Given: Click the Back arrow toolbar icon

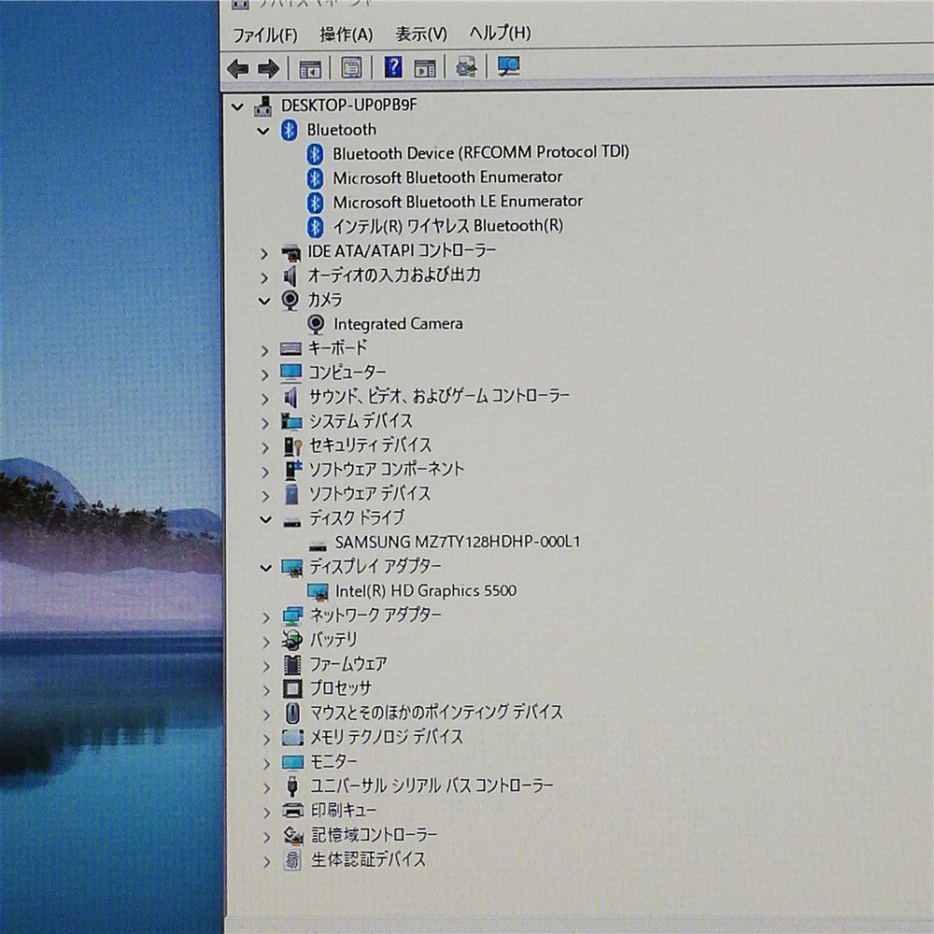Looking at the screenshot, I should (238, 68).
